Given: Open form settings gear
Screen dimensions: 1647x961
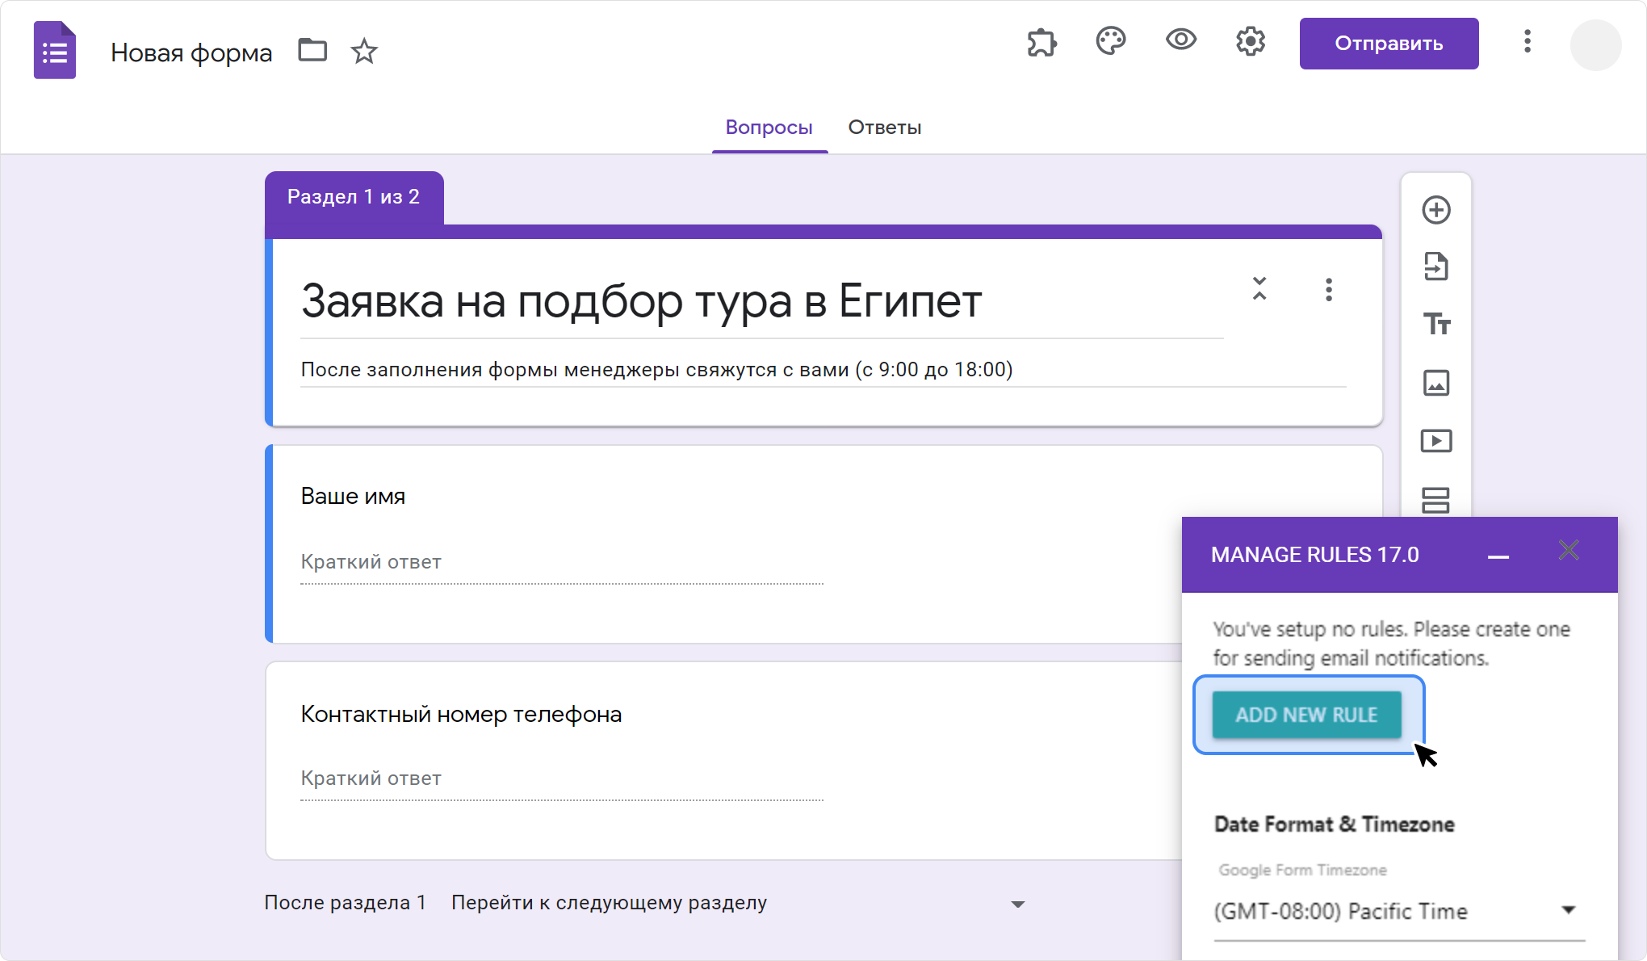Looking at the screenshot, I should [1251, 41].
